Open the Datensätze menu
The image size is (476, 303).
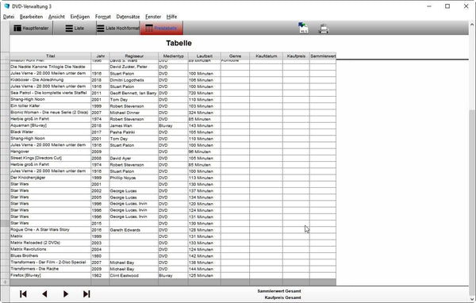click(128, 17)
